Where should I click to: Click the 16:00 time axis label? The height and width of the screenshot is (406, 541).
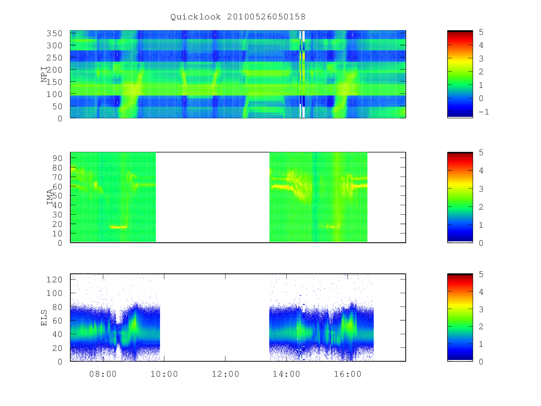pyautogui.click(x=348, y=374)
